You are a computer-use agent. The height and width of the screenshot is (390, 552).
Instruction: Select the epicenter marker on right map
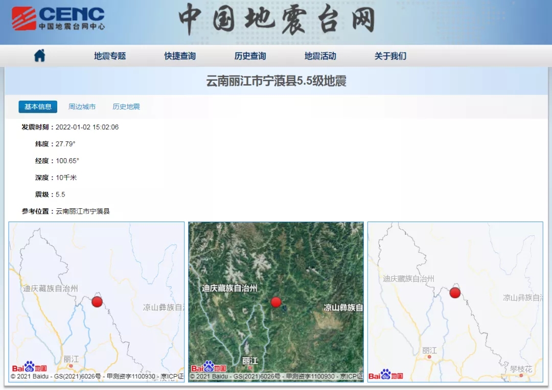454,293
